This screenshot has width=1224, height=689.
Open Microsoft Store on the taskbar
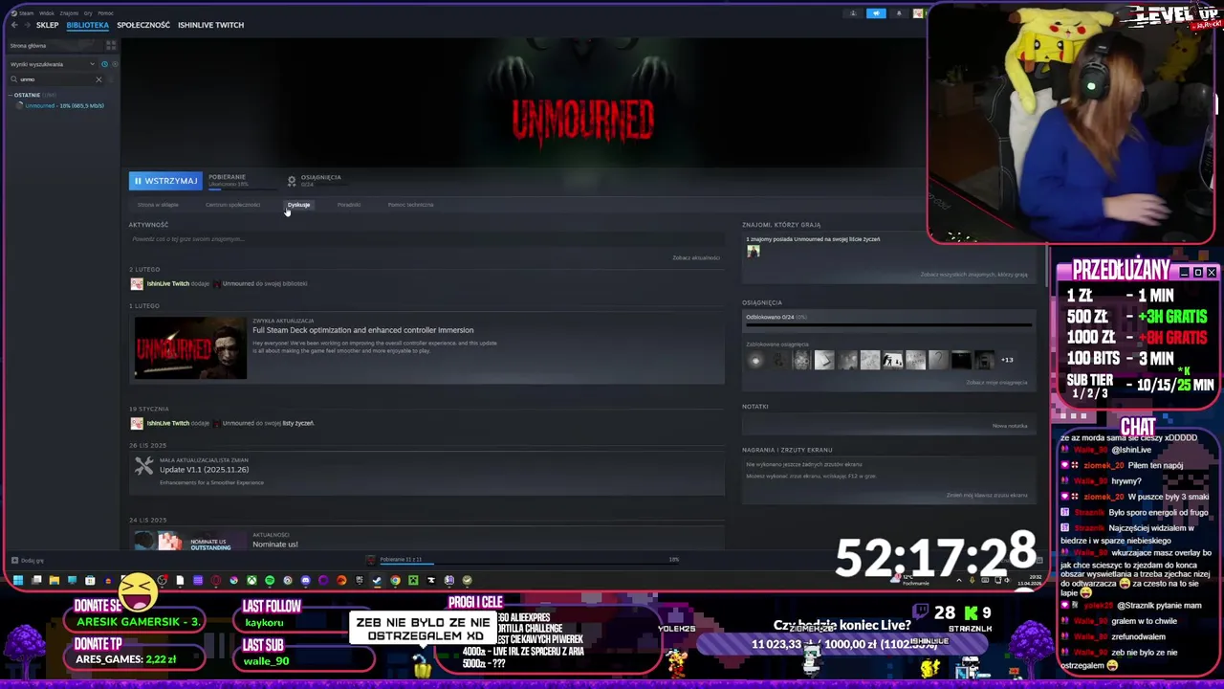90,580
